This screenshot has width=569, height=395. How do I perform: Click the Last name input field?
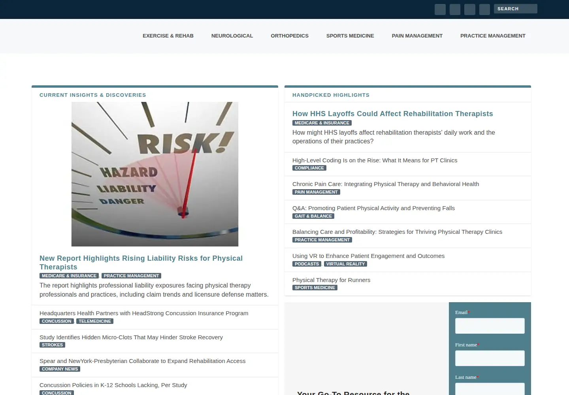pyautogui.click(x=490, y=389)
